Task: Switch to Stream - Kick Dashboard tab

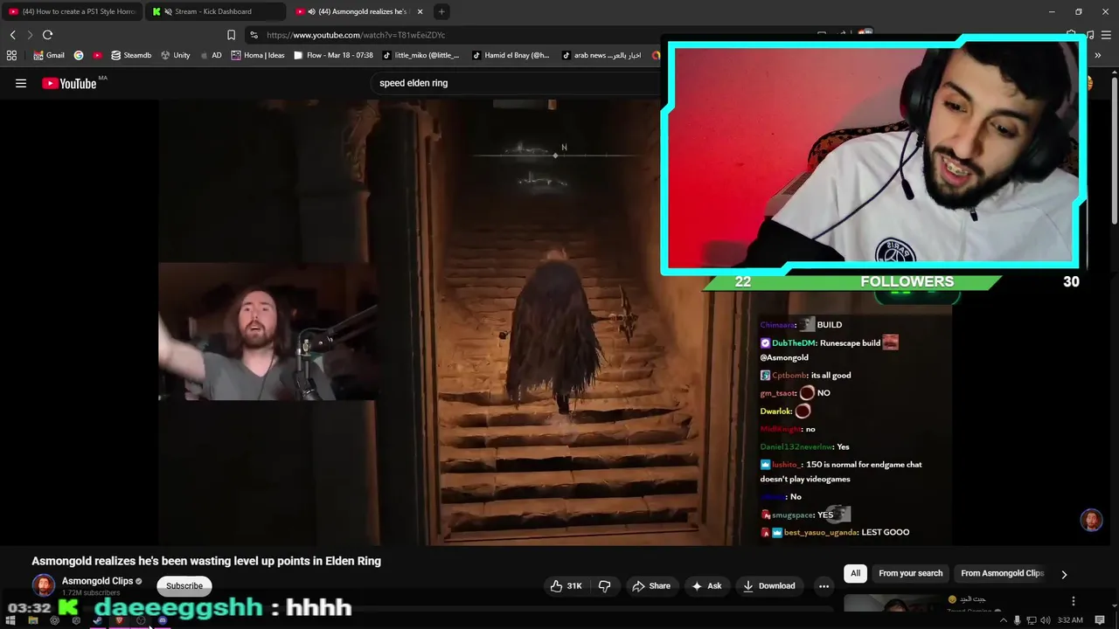Action: (214, 11)
